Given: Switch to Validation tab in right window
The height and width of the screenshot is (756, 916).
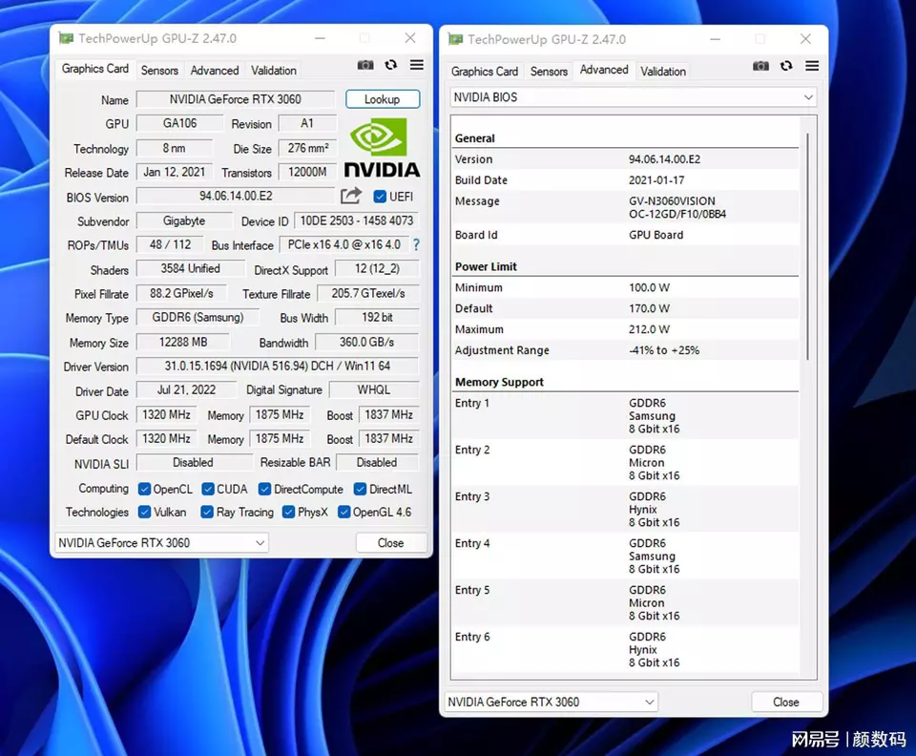Looking at the screenshot, I should click(x=663, y=71).
